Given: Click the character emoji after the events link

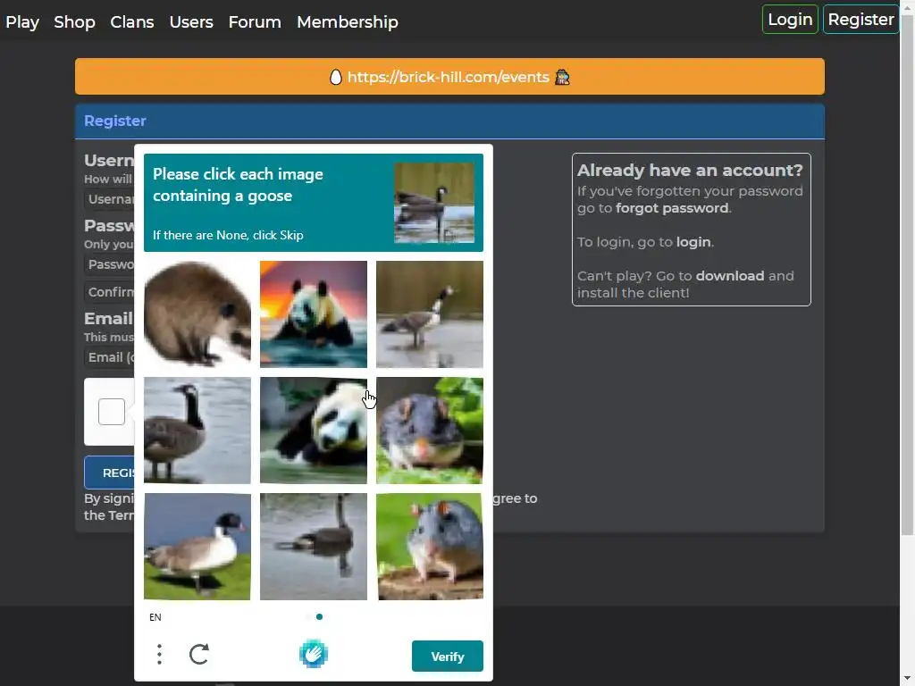Looking at the screenshot, I should coord(562,77).
